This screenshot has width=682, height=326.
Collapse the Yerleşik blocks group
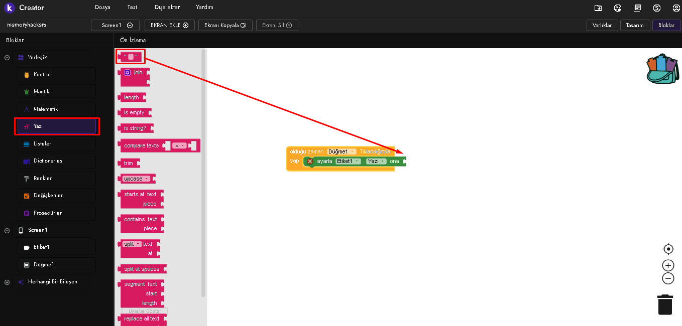7,58
